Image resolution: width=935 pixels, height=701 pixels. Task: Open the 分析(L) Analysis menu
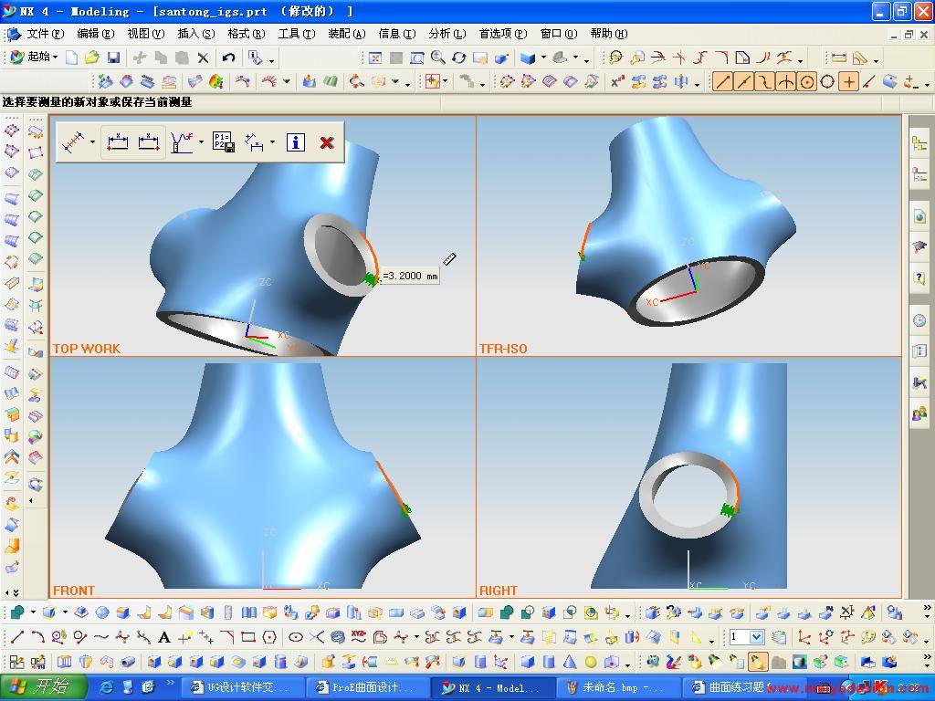[x=447, y=34]
